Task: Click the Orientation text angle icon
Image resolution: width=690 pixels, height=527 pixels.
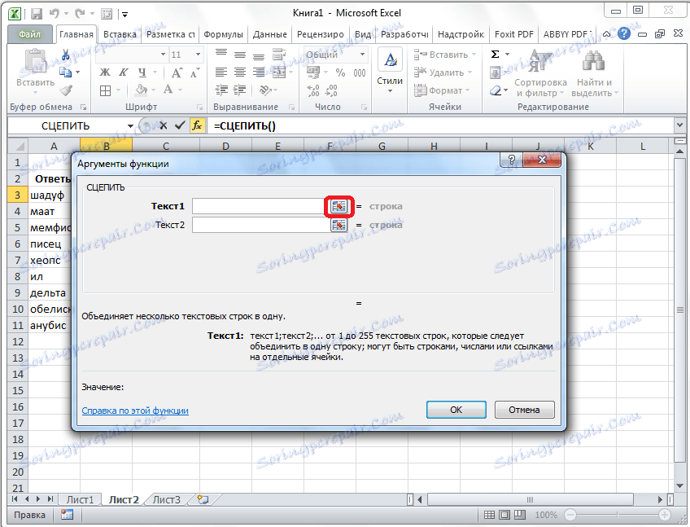Action: click(265, 90)
